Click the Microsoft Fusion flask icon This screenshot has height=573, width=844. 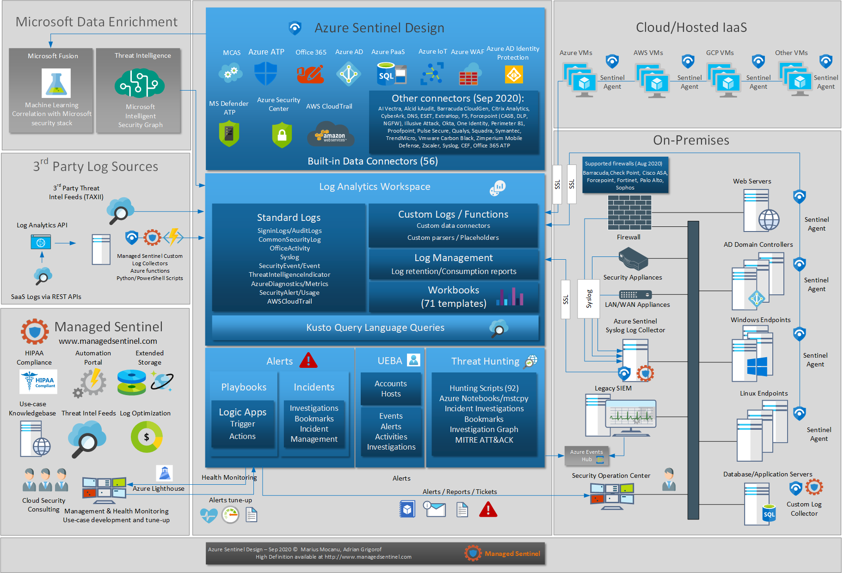[x=56, y=83]
